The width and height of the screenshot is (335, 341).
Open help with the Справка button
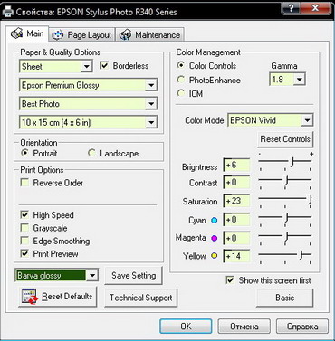(x=302, y=327)
